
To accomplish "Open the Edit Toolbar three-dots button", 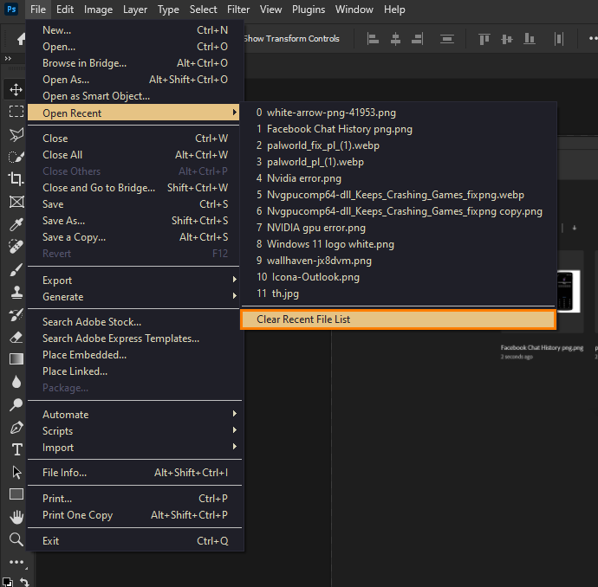I will 16,562.
